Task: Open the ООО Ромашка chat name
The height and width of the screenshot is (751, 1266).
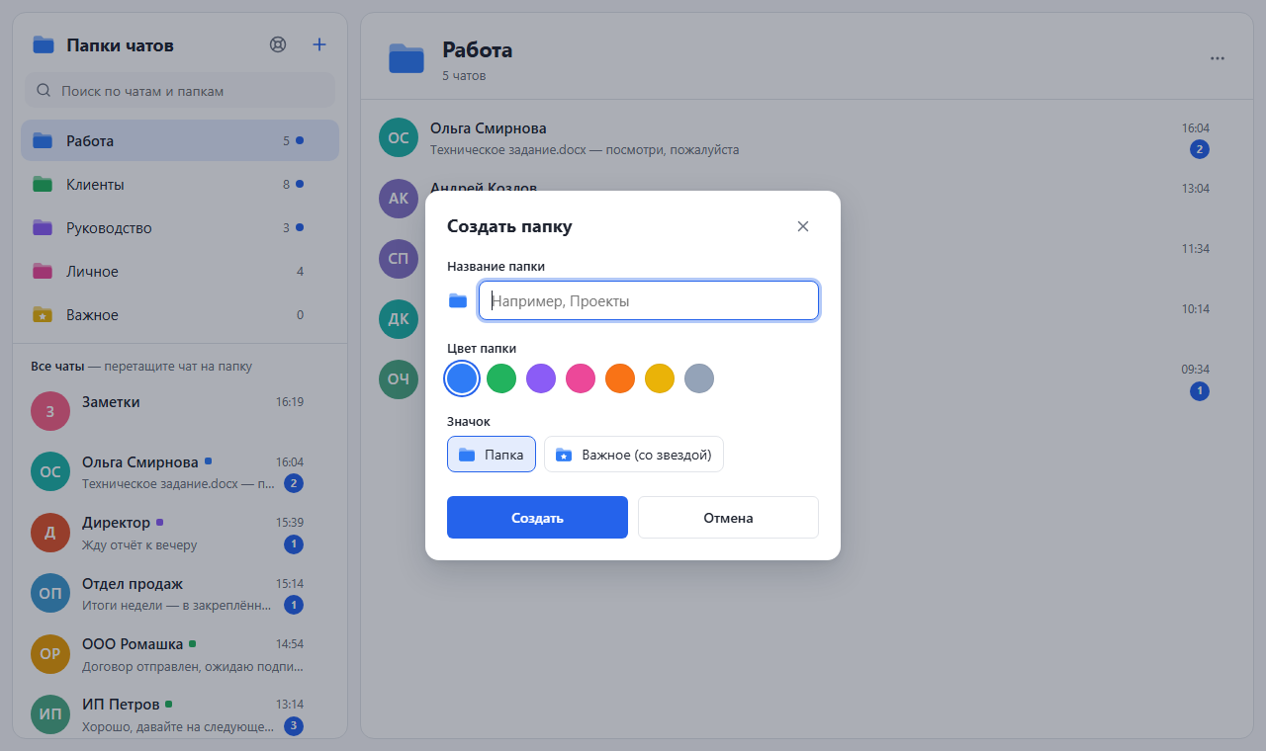Action: pyautogui.click(x=133, y=644)
